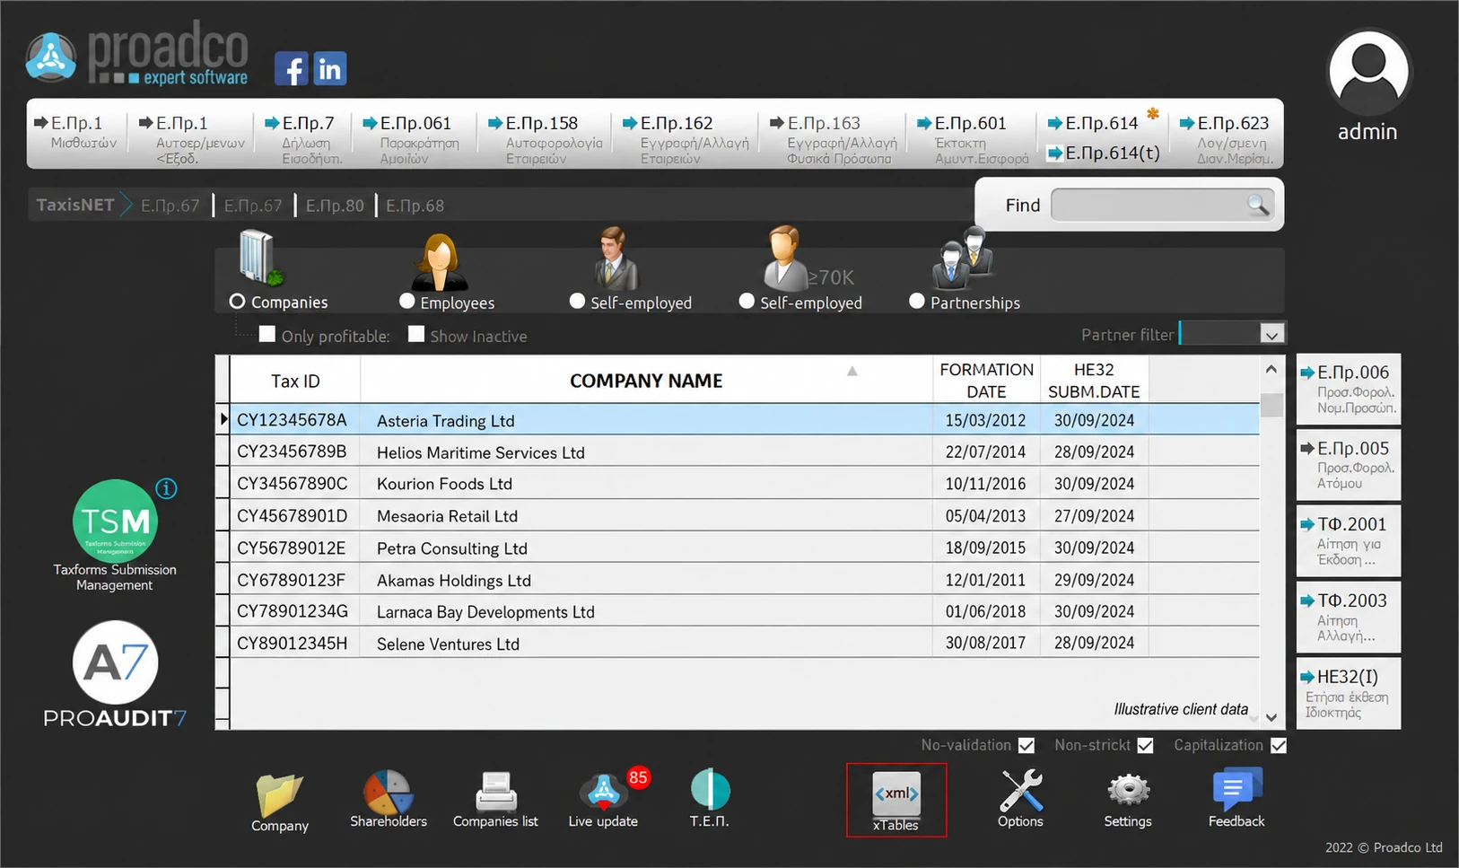Select Self-employed ≥70K radio button

(747, 302)
